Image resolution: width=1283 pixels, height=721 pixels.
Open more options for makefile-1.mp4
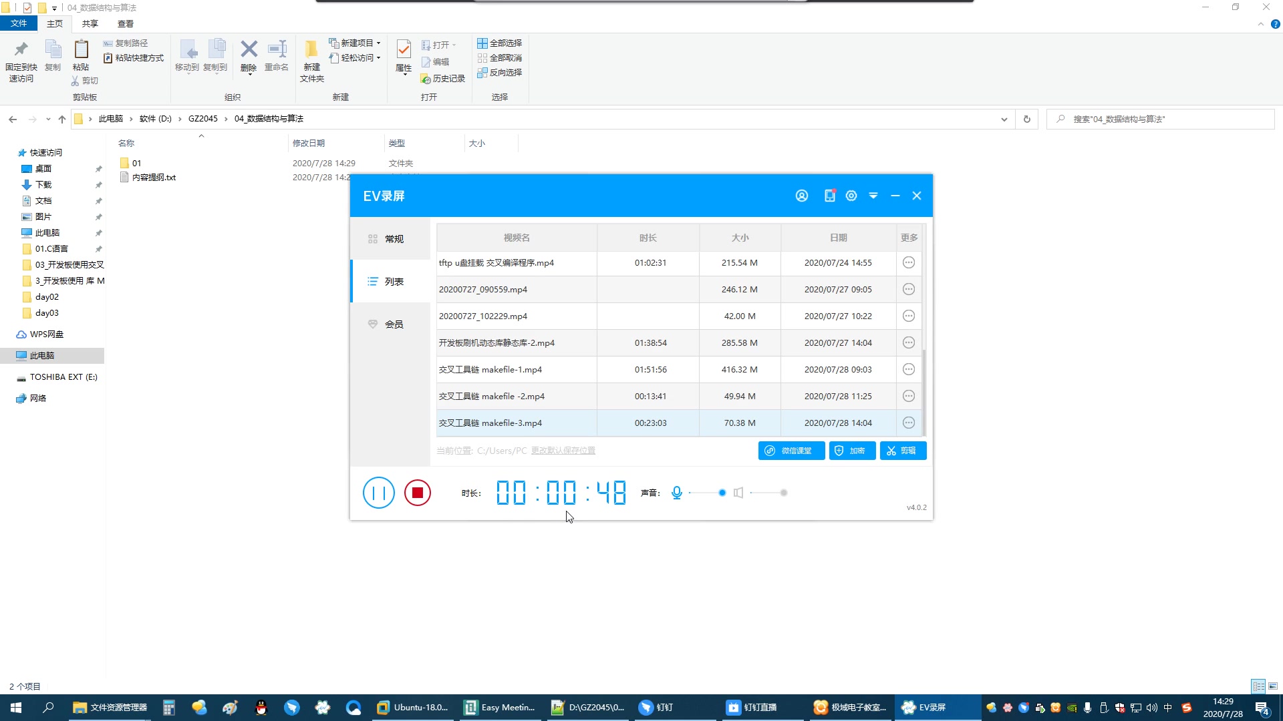909,370
